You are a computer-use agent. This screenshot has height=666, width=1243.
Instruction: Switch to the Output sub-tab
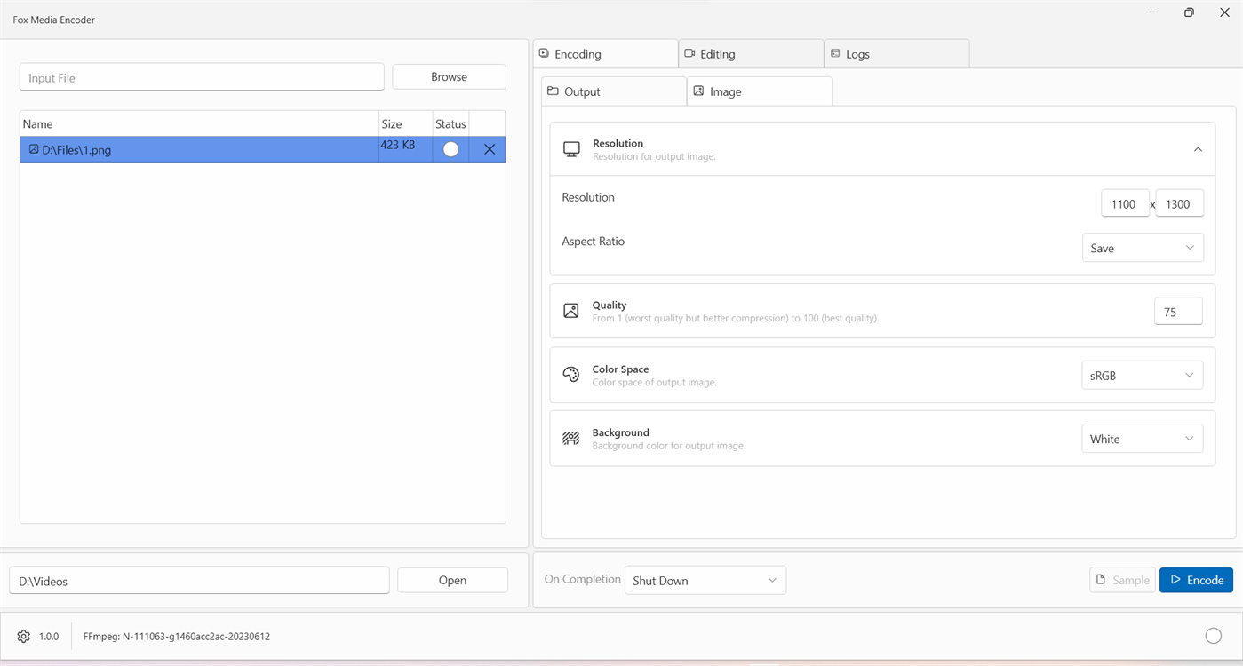tap(614, 91)
